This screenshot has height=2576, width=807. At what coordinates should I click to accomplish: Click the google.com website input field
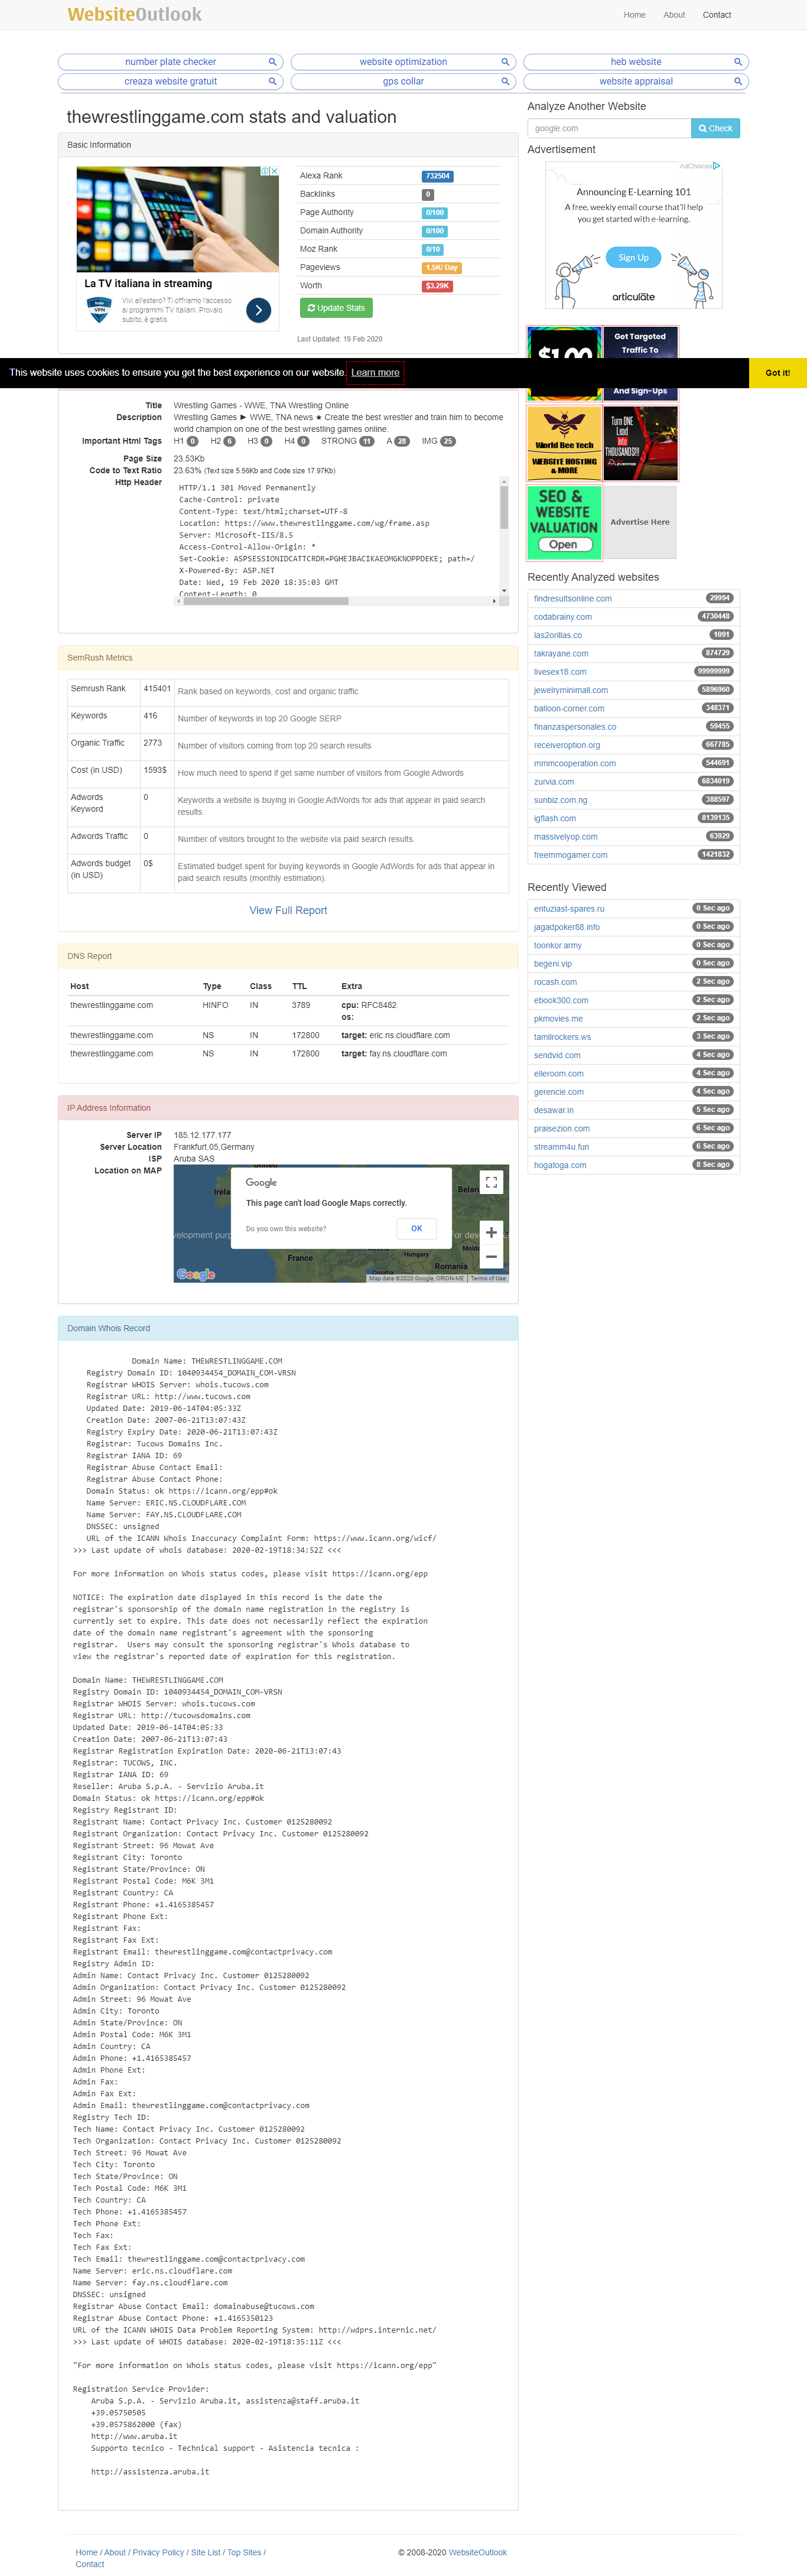(x=609, y=128)
